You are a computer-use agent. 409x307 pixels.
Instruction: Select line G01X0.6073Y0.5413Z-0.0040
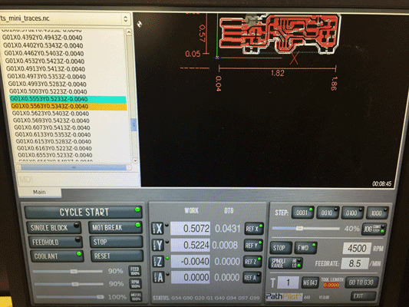52,127
